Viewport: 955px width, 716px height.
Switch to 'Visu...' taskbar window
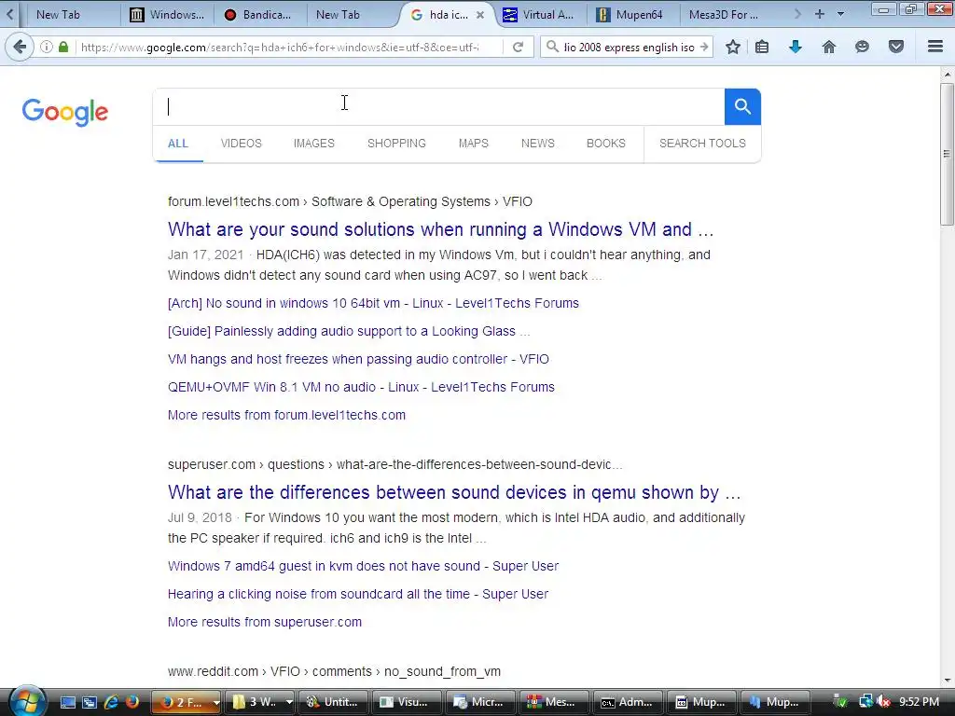pyautogui.click(x=406, y=702)
